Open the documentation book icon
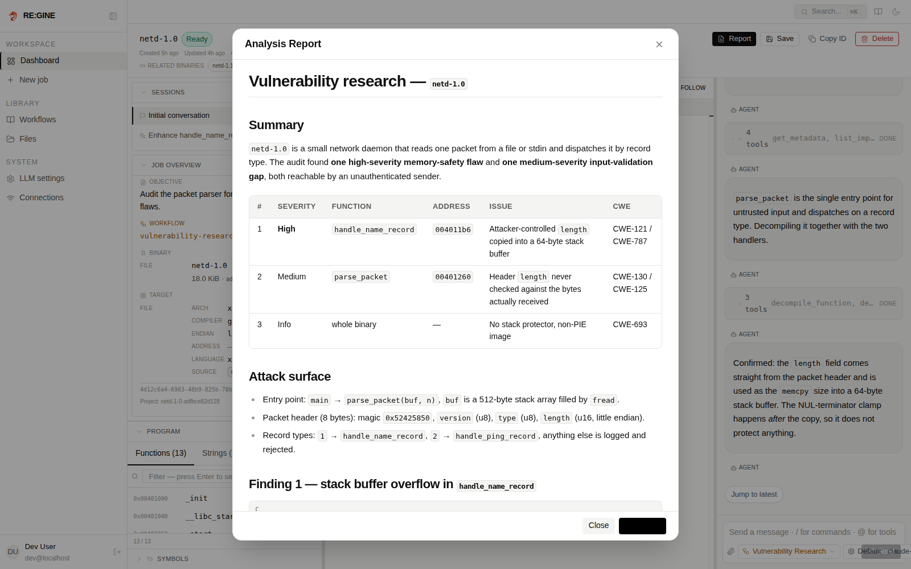Screen dimensions: 911x569 coord(879,11)
